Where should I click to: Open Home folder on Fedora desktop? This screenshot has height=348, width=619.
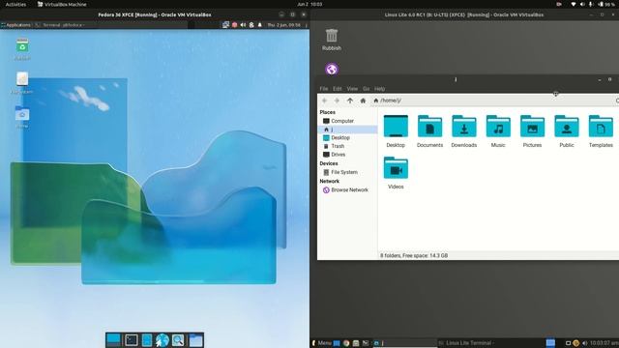pos(22,116)
